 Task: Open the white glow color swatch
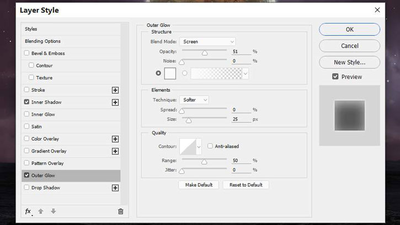point(170,74)
